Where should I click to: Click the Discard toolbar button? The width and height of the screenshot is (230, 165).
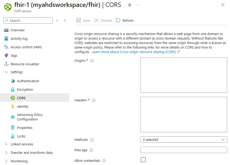pos(103,20)
